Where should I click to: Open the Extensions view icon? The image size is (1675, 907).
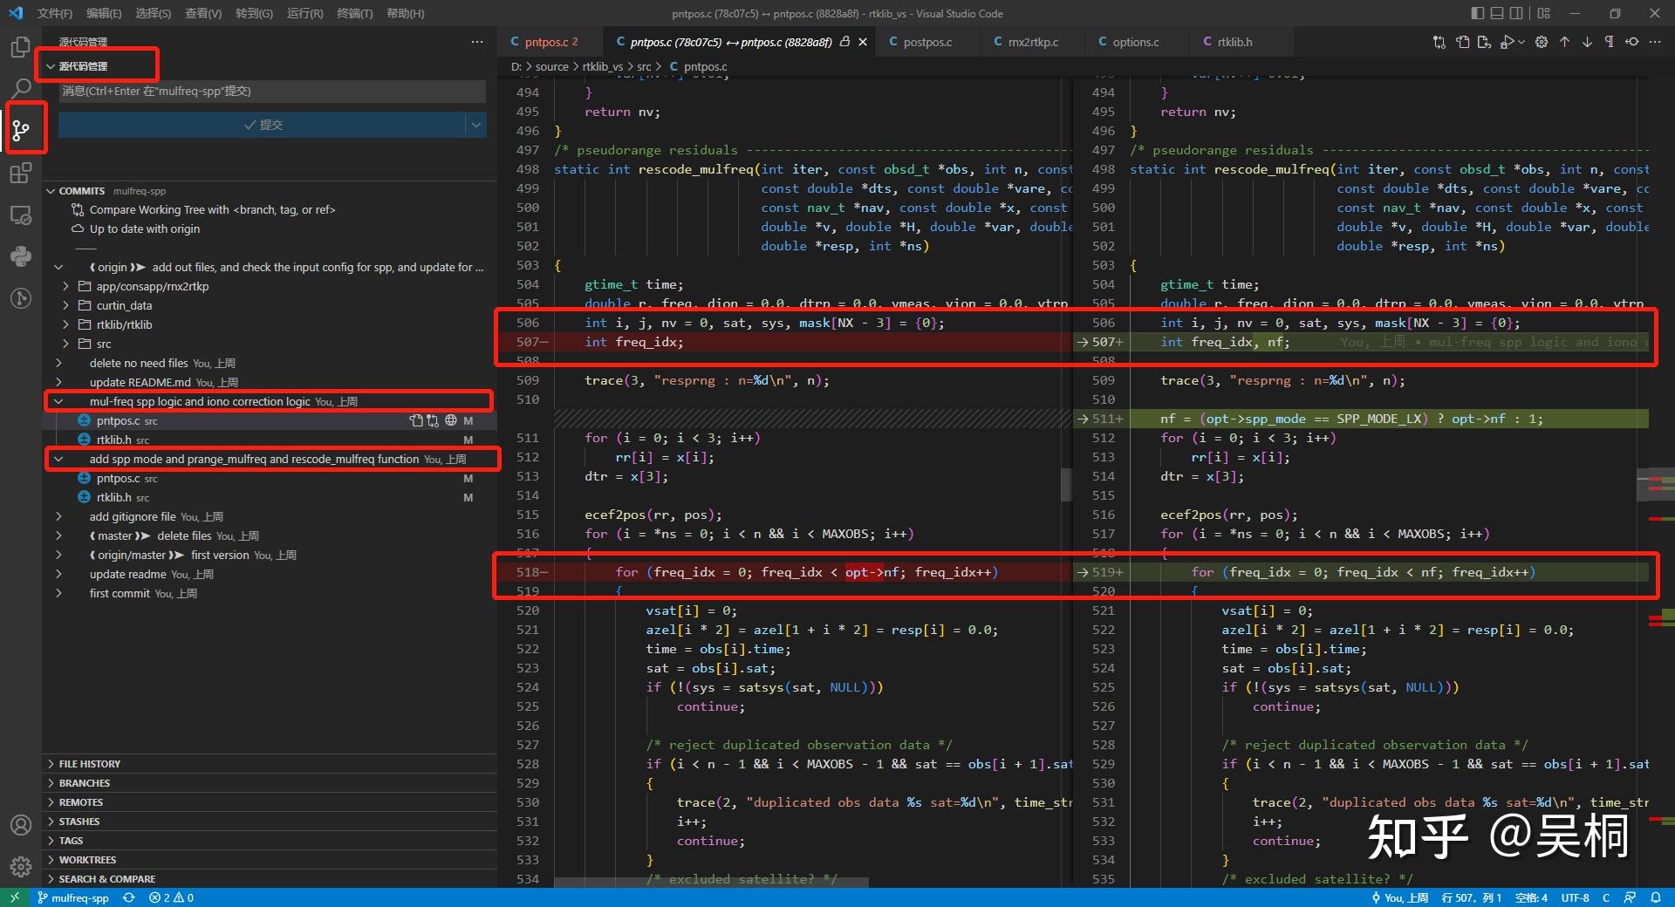(20, 173)
